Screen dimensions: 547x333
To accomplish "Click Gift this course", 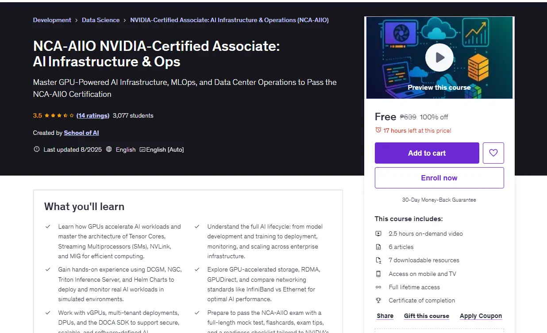I will pos(427,316).
